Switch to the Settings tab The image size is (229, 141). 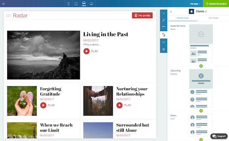coord(213,18)
